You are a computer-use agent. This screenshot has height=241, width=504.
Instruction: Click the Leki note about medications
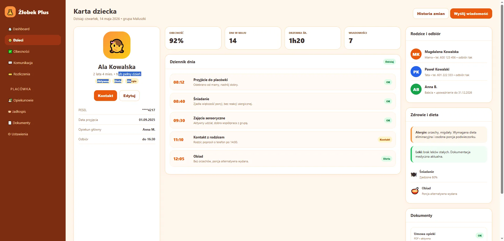tap(449, 154)
